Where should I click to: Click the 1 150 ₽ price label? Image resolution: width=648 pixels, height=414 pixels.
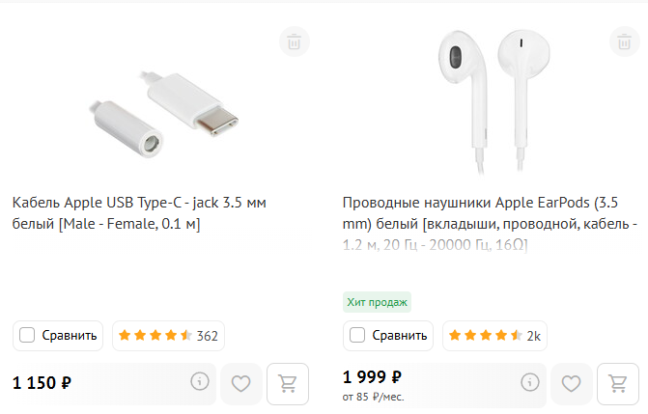[42, 382]
